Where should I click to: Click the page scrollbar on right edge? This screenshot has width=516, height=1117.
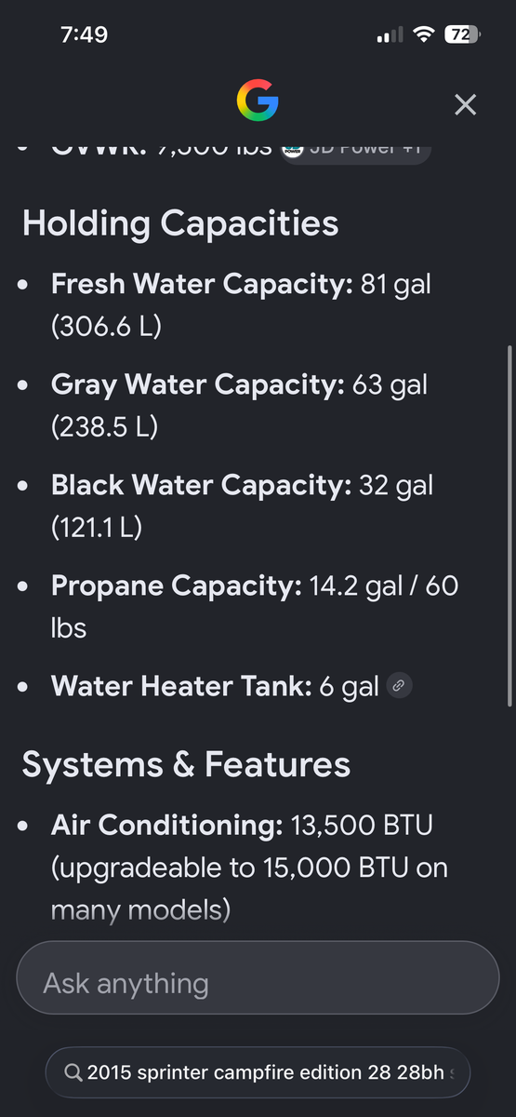509,526
